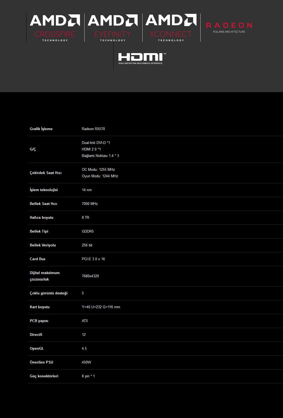Image resolution: width=283 pixels, height=418 pixels.
Task: Select the '7680x4320' value
Action: point(90,276)
